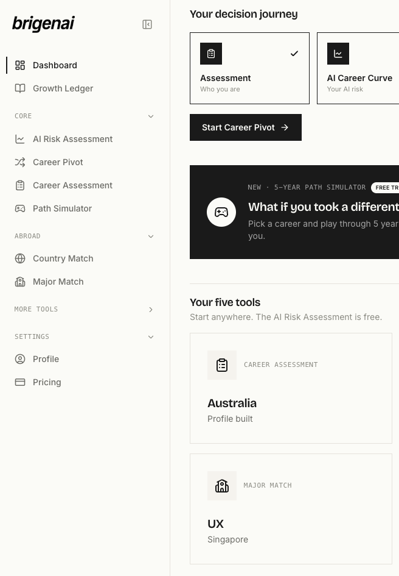Image resolution: width=399 pixels, height=576 pixels.
Task: Open the Major Match UX Singapore card
Action: [x=291, y=509]
